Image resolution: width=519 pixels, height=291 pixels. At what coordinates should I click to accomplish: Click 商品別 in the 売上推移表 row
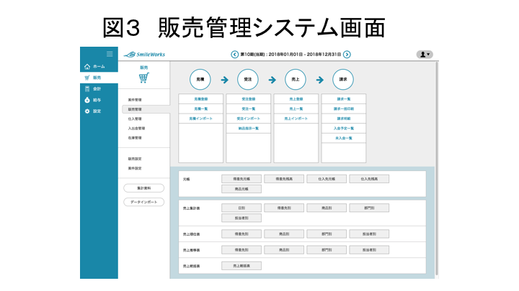click(x=284, y=250)
